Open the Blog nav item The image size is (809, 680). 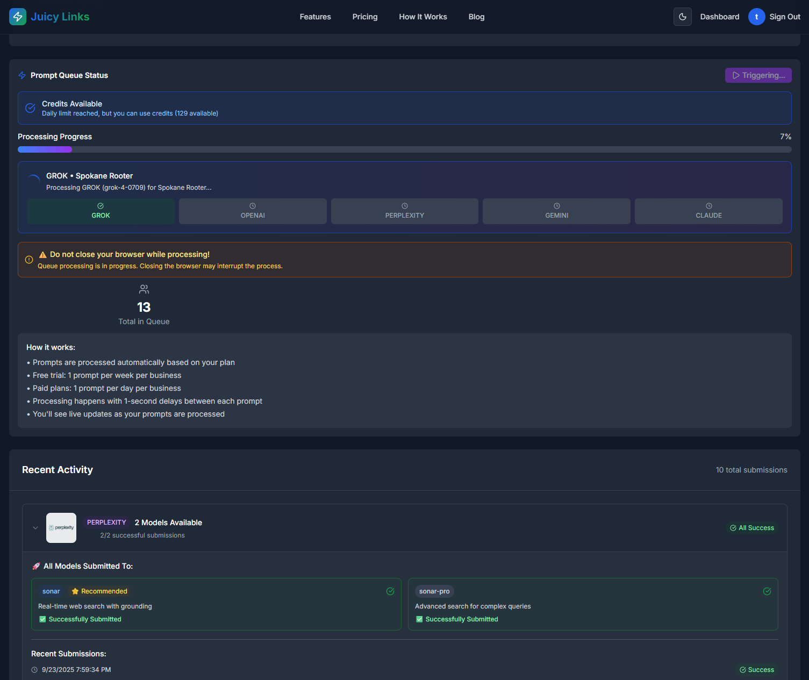pyautogui.click(x=476, y=17)
